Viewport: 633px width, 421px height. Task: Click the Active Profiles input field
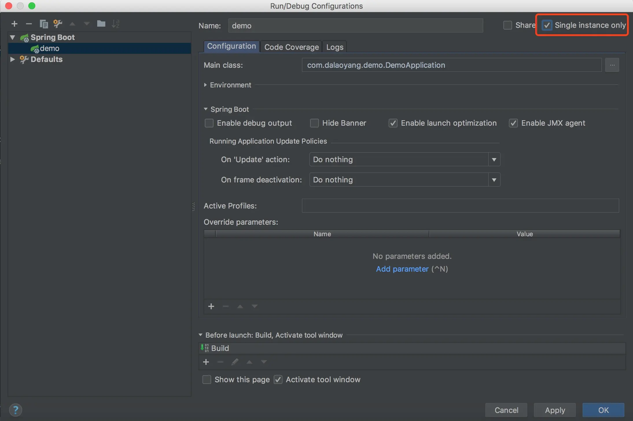click(x=460, y=206)
